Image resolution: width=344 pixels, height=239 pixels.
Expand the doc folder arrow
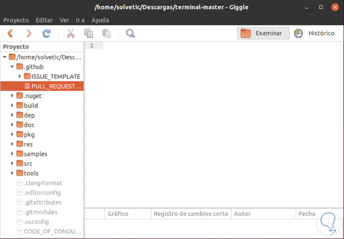click(x=12, y=124)
